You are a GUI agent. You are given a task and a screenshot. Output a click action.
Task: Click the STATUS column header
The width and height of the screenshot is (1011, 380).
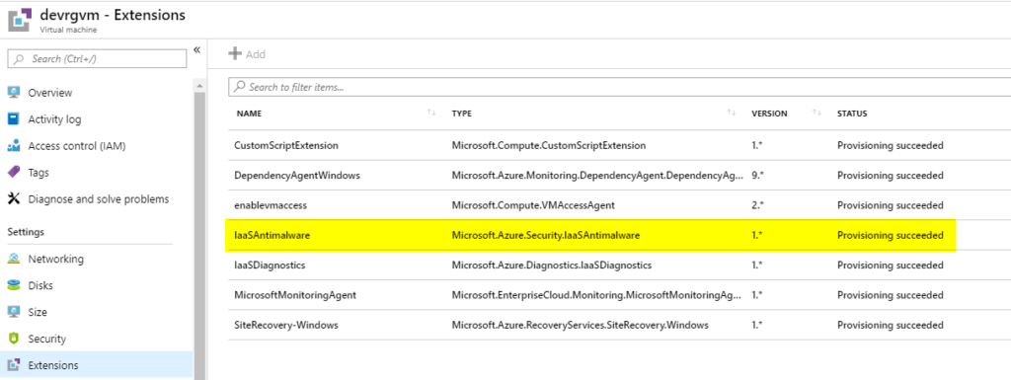point(852,114)
